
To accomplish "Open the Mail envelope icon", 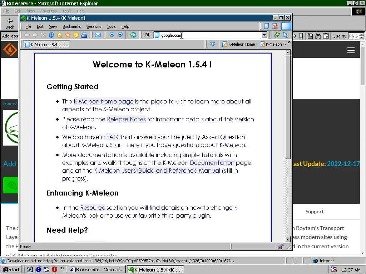I will point(98,35).
